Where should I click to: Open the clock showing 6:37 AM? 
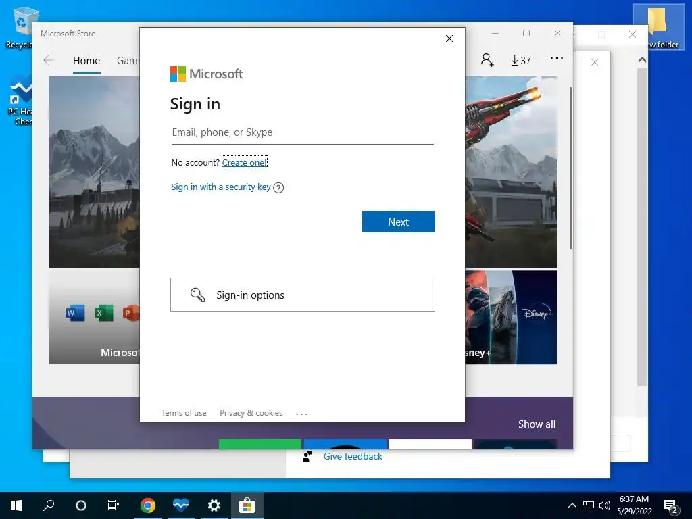(x=634, y=505)
